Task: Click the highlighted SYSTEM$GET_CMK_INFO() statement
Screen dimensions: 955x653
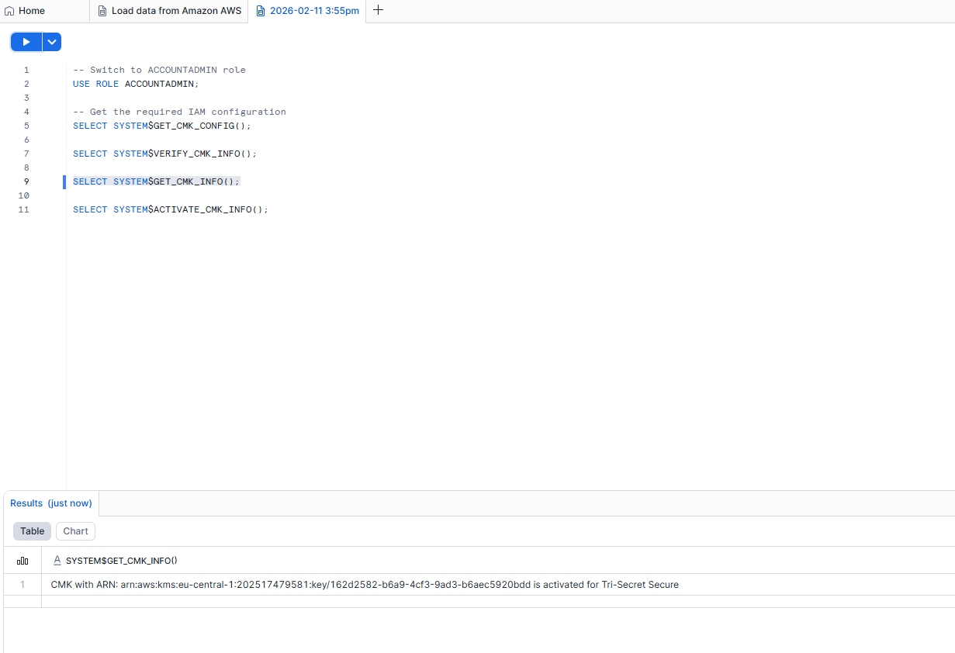Action: [157, 181]
